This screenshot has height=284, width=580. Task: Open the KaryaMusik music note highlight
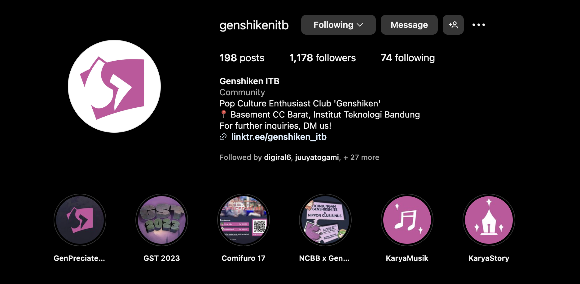[407, 220]
